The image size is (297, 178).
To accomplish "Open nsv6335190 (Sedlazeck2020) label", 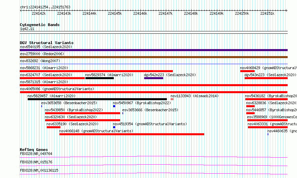I will [x=72, y=124].
